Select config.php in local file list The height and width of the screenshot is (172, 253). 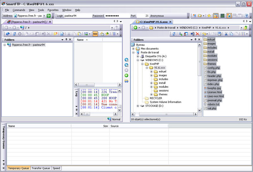pyautogui.click(x=214, y=68)
